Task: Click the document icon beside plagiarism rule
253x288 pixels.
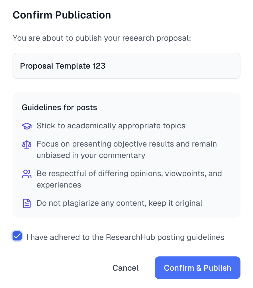Action: 27,203
